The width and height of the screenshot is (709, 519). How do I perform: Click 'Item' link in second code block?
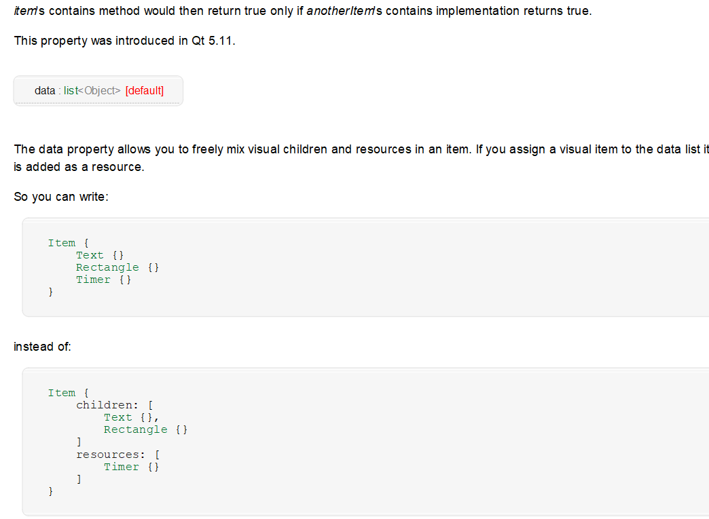[x=62, y=393]
